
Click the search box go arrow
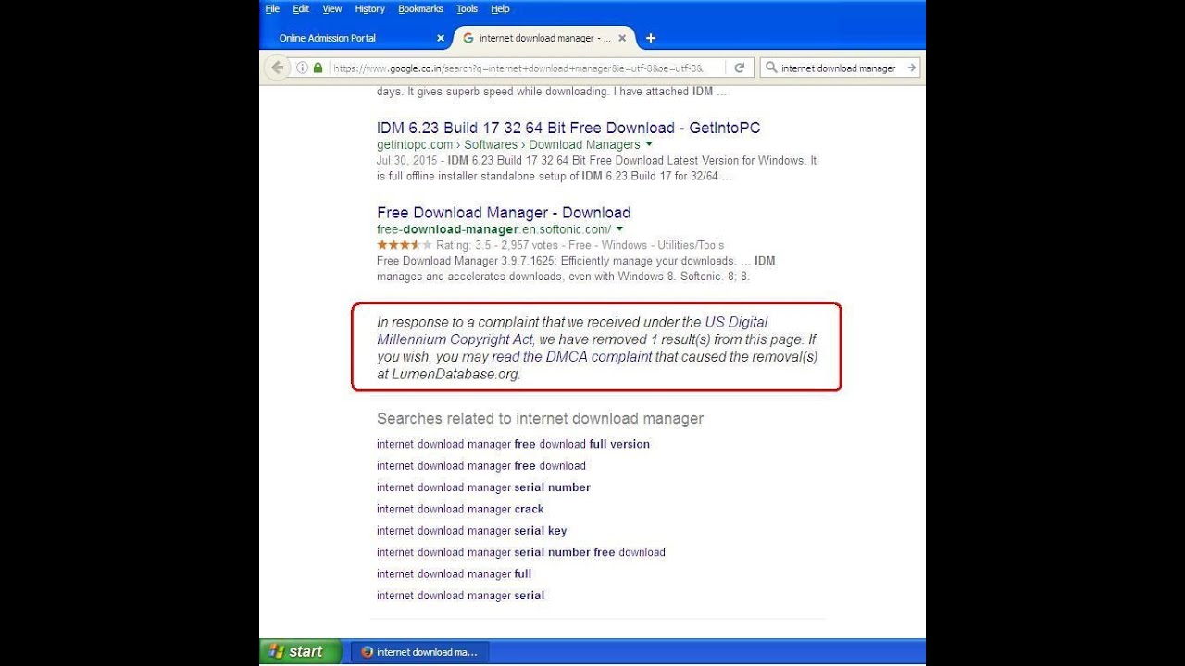coord(911,68)
